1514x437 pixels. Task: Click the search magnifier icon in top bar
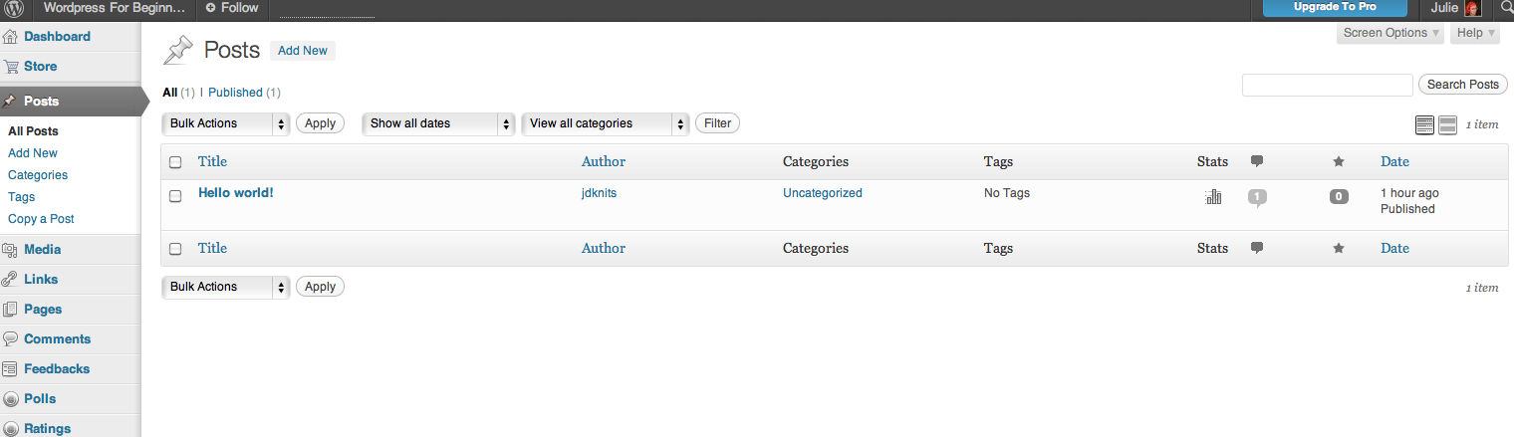1505,8
